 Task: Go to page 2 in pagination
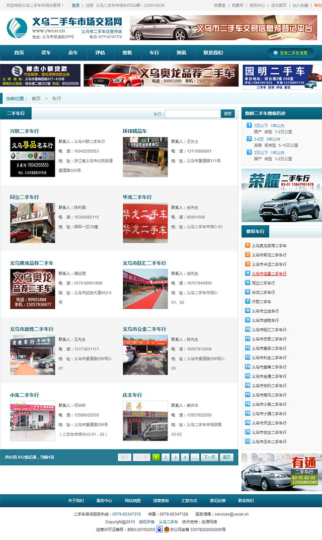coord(166,457)
